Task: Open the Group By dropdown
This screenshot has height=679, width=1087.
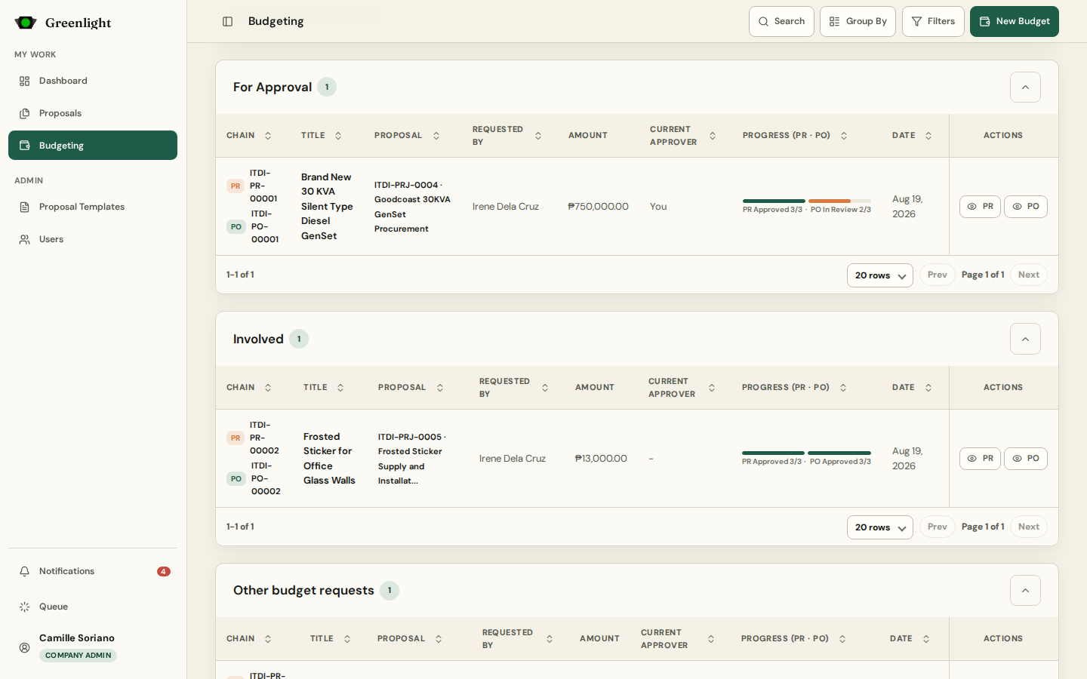Action: pyautogui.click(x=858, y=22)
